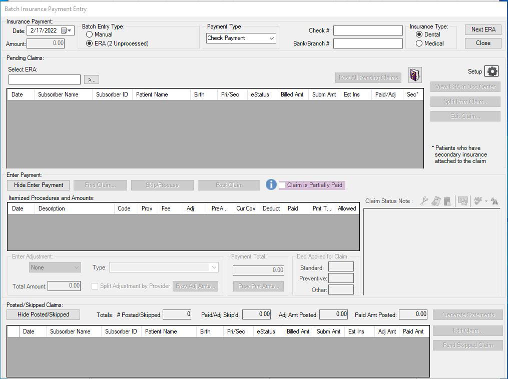Click the Patient Name column header
This screenshot has height=379, width=508.
[152, 94]
